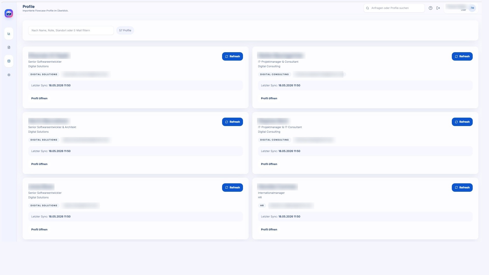Open profile of Senior Softwareentwickler & Architekt
The width and height of the screenshot is (489, 275).
39,164
